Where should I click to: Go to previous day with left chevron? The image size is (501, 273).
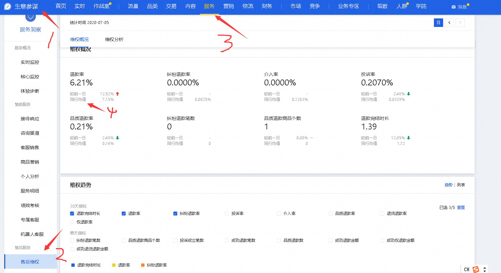coord(449,23)
